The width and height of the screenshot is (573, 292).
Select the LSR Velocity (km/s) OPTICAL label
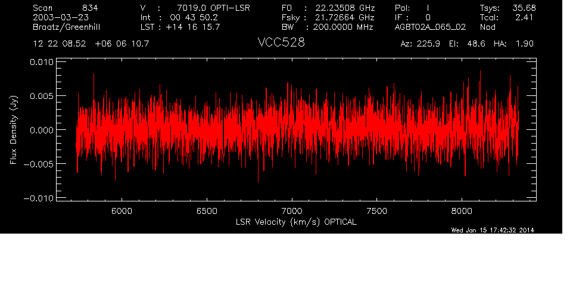[296, 222]
